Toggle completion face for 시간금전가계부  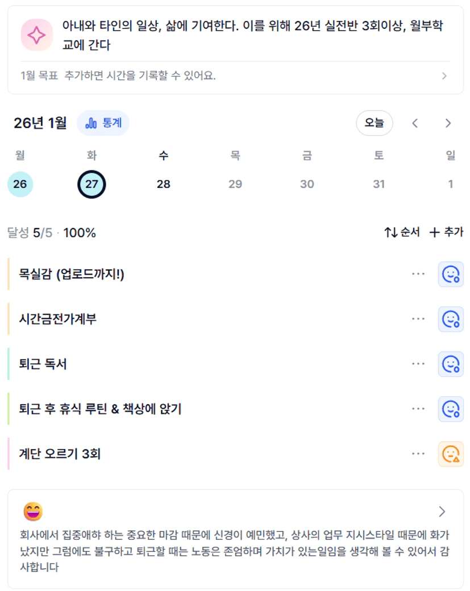(451, 319)
